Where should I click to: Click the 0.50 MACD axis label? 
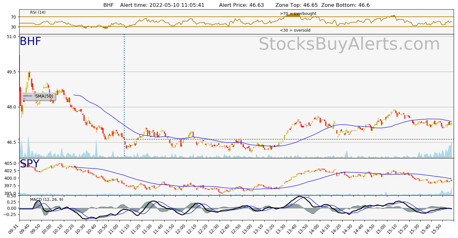click(11, 196)
